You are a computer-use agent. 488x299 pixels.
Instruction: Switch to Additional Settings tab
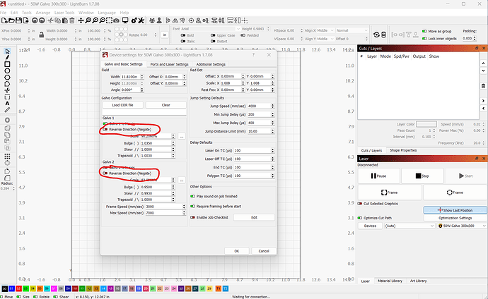click(211, 64)
